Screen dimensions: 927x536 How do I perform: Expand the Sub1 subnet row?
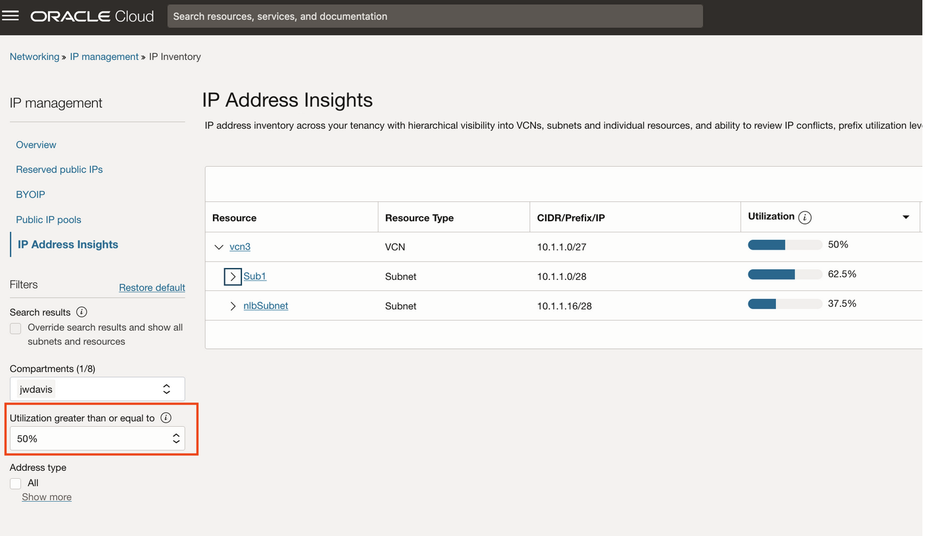[232, 277]
